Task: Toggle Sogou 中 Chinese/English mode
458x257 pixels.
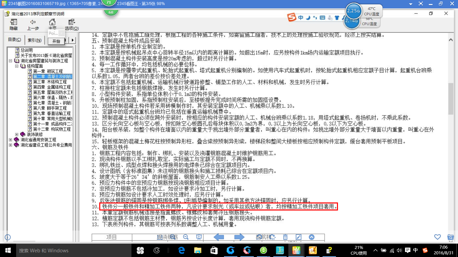Action: [301, 18]
